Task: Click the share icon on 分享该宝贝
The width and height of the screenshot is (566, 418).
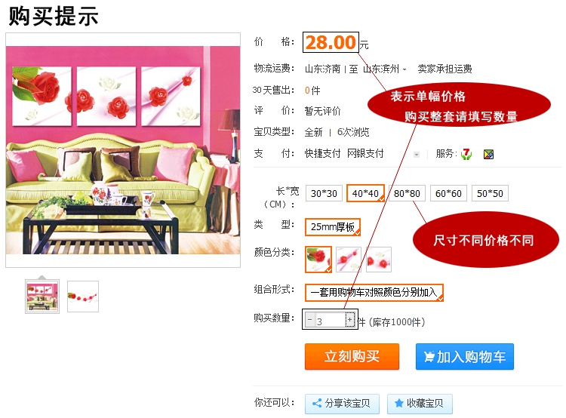Action: (x=317, y=403)
